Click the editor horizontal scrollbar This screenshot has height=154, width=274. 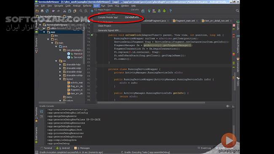click(151, 103)
